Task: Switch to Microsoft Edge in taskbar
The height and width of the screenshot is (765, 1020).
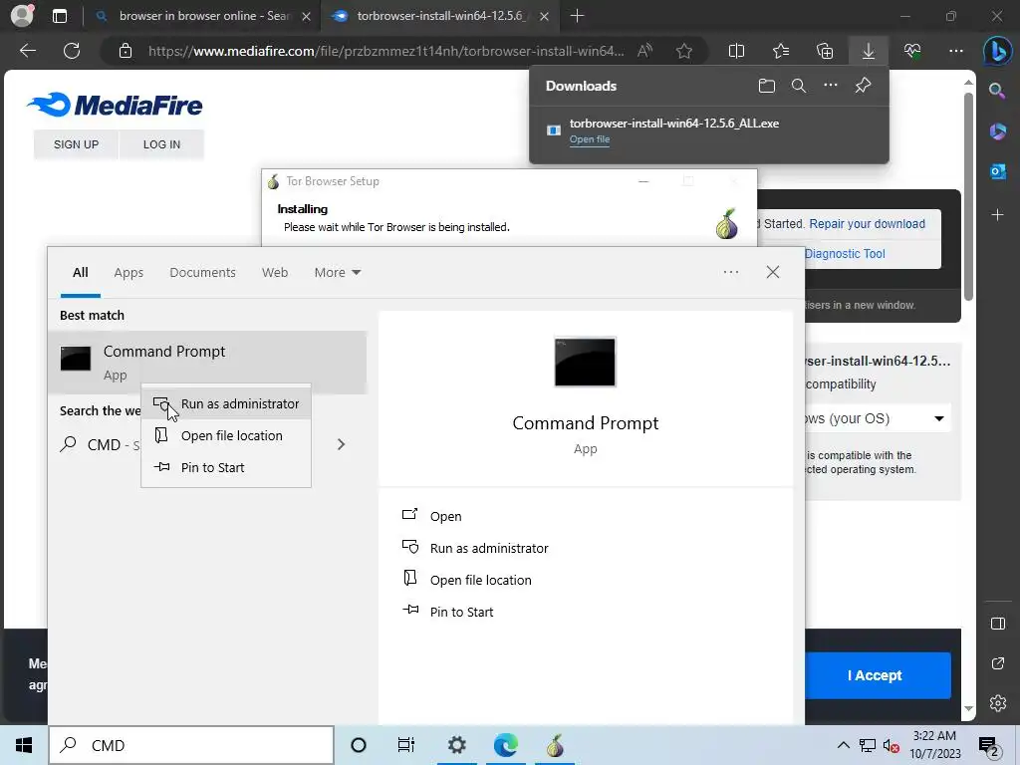Action: [505, 745]
